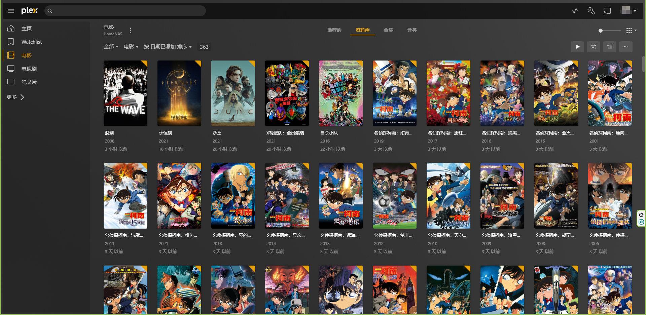
Task: Adjust the poster size slider
Action: 609,31
